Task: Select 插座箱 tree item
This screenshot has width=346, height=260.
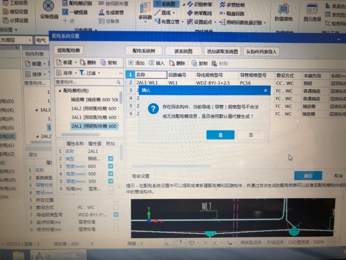Action: [x=95, y=100]
